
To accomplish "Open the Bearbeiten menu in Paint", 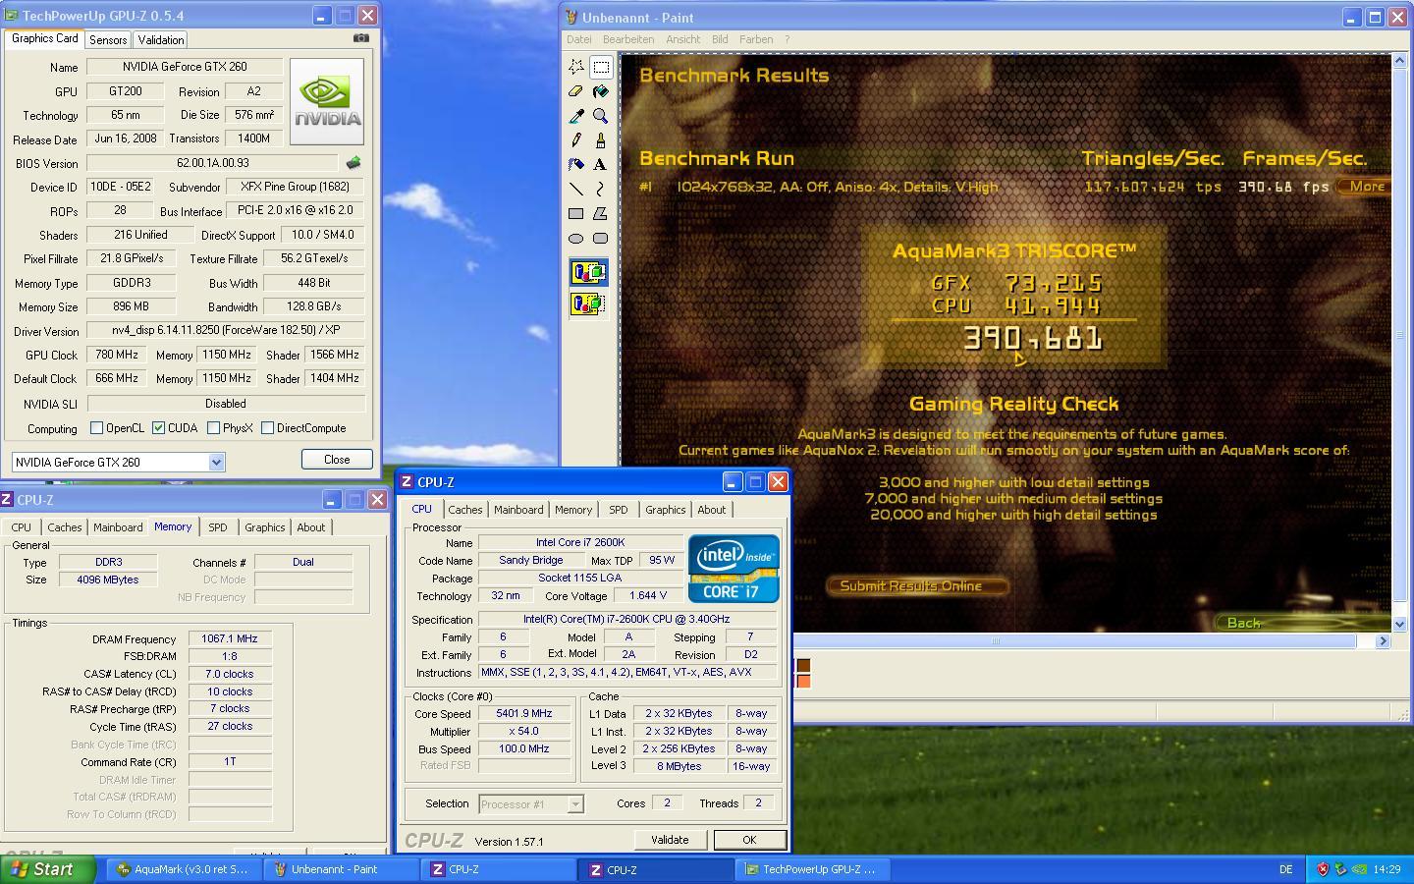I will 628,39.
